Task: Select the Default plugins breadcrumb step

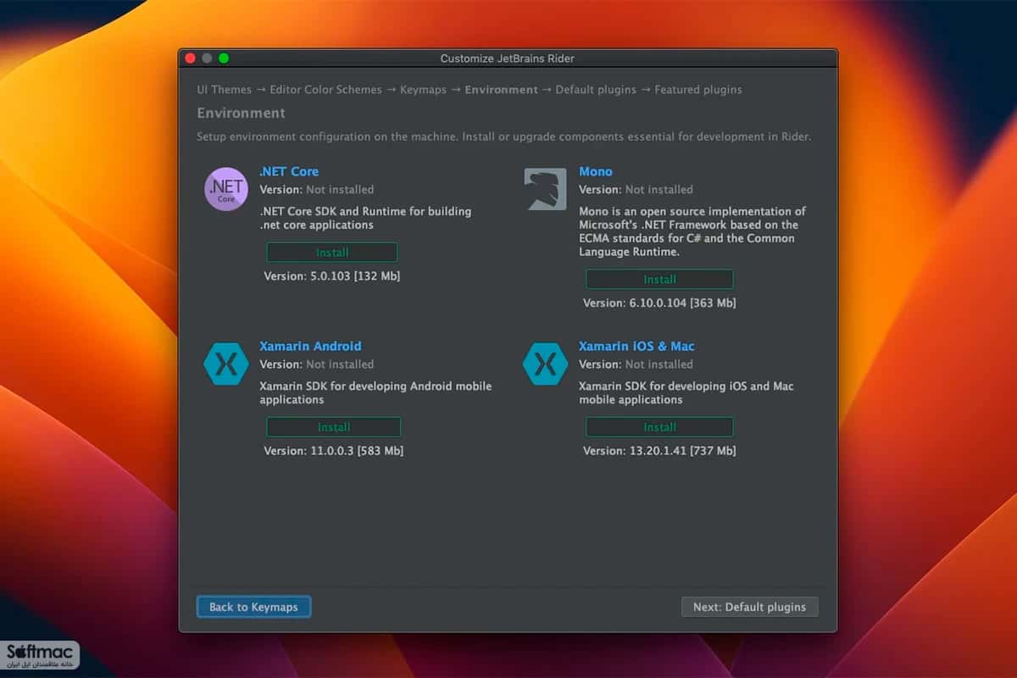Action: point(596,90)
